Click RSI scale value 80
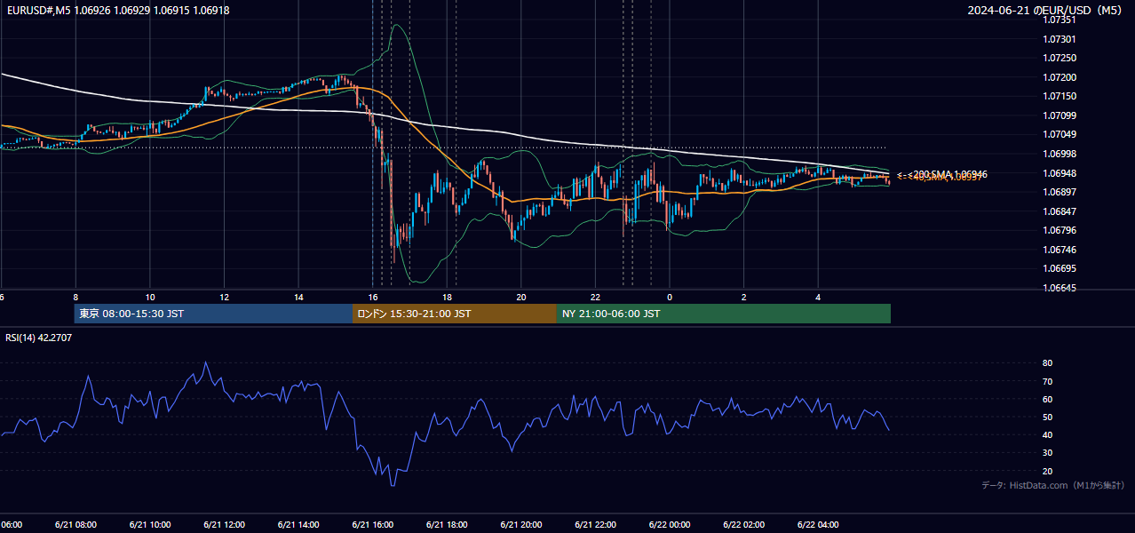1135x533 pixels. tap(1048, 363)
